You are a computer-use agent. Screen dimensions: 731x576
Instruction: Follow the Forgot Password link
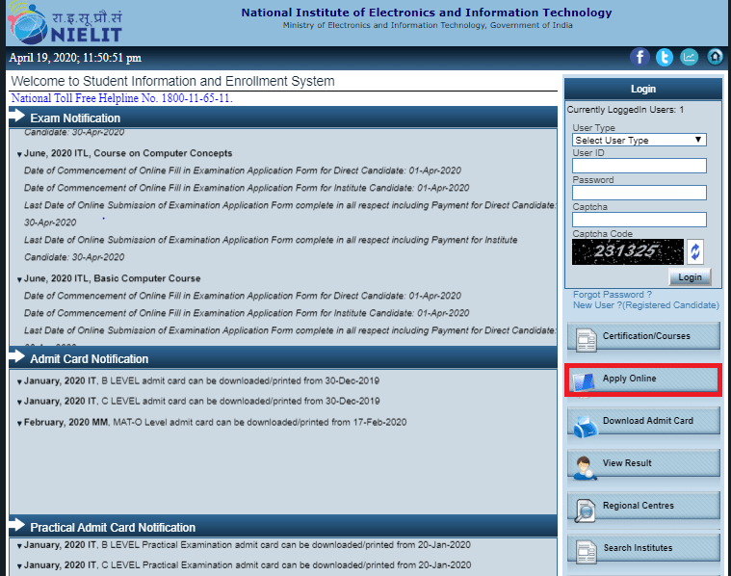pos(613,295)
